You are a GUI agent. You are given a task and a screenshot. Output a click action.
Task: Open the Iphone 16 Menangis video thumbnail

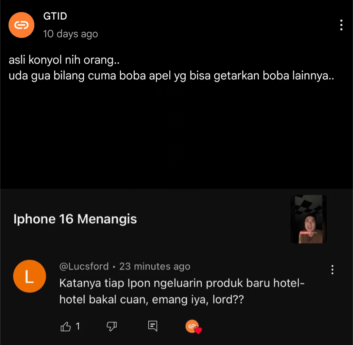click(x=309, y=219)
